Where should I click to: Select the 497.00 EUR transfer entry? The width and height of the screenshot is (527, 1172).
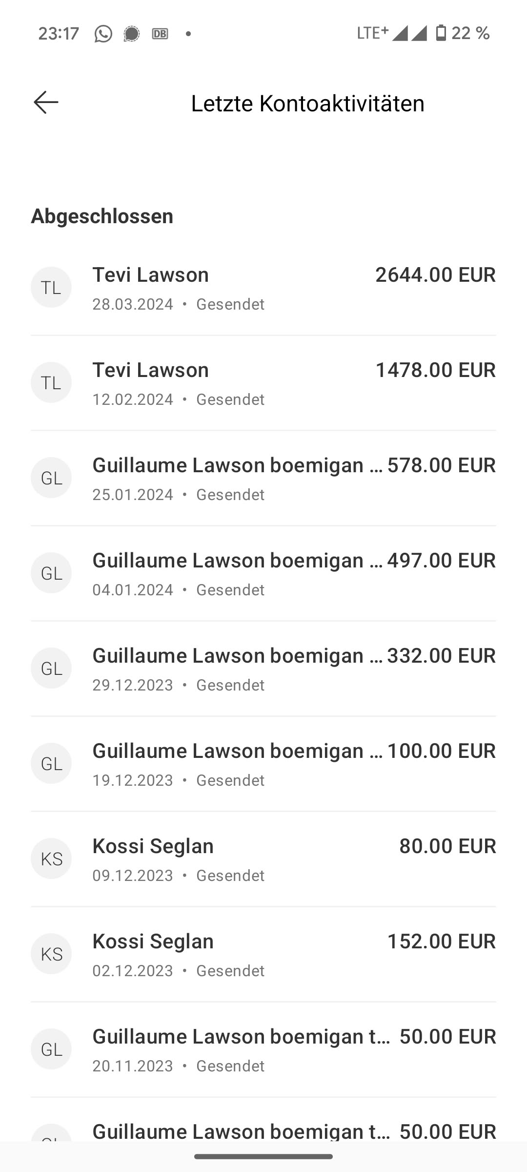click(x=263, y=574)
